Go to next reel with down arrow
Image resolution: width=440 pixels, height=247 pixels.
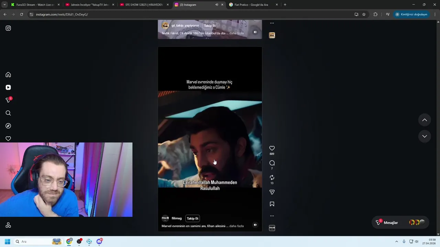point(425,136)
